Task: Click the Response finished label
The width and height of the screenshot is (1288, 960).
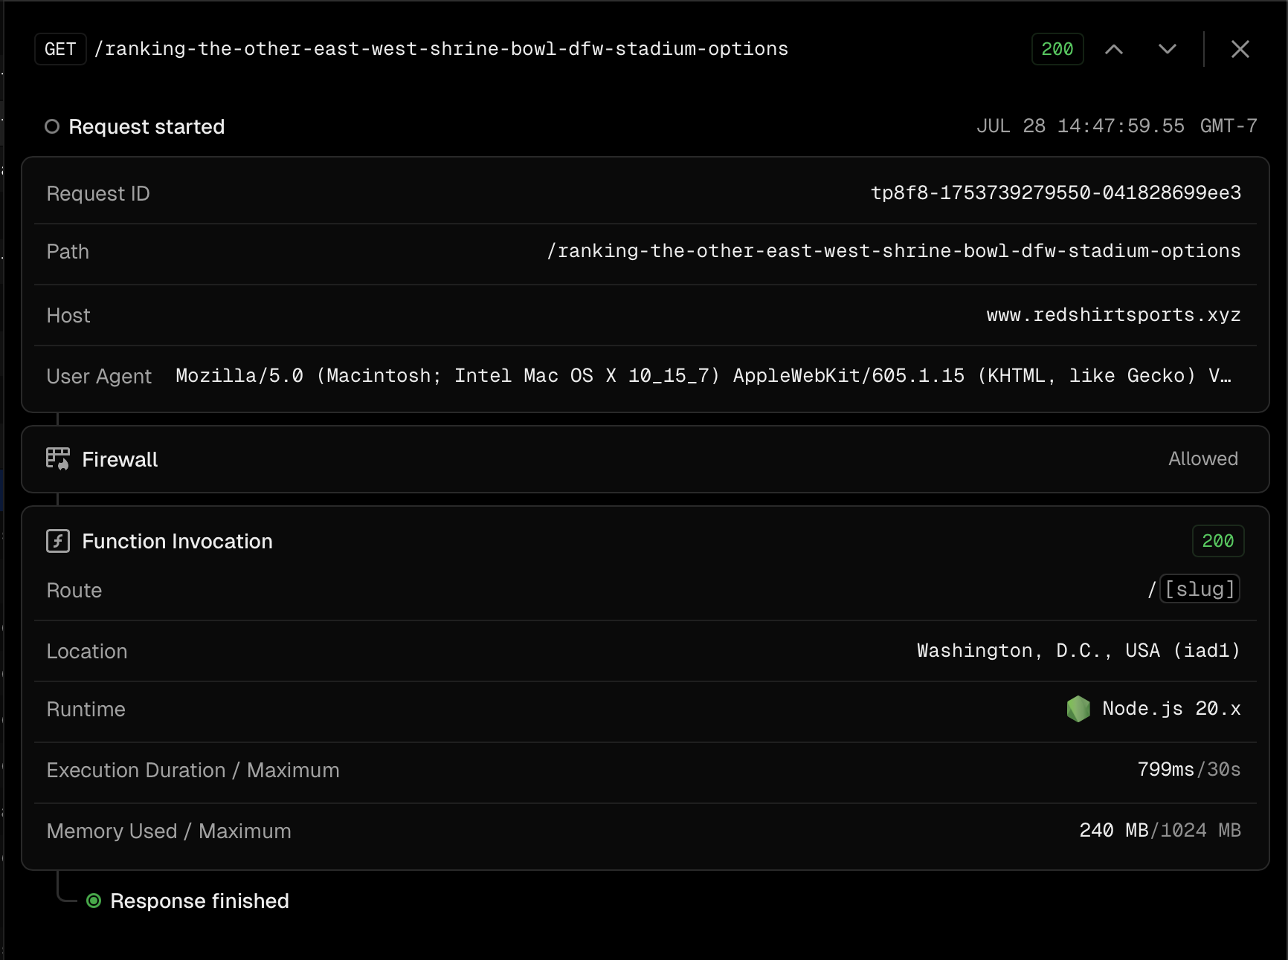Action: (199, 901)
